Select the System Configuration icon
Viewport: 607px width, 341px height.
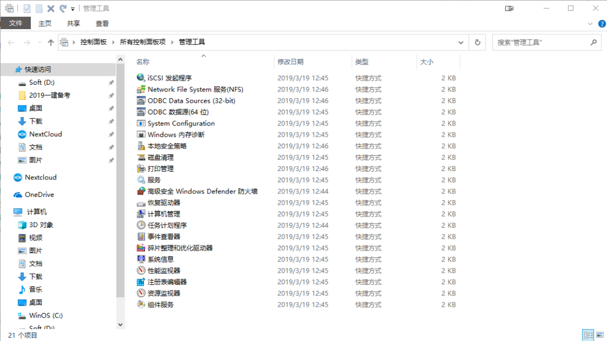(141, 123)
